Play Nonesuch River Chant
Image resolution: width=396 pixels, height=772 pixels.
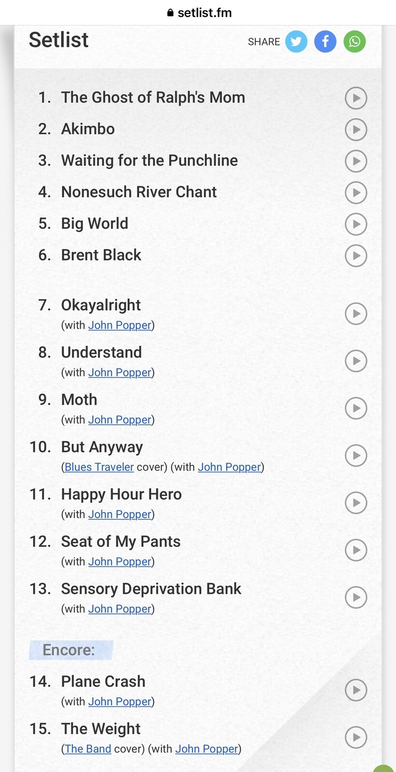click(x=356, y=193)
